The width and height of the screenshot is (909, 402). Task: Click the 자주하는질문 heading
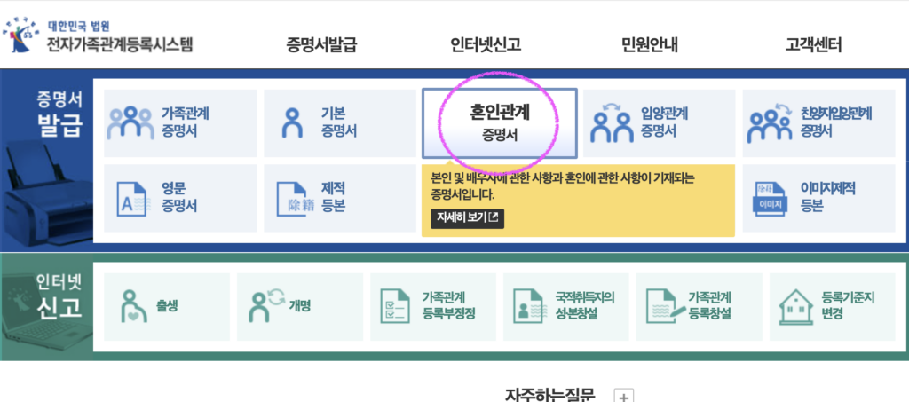pyautogui.click(x=550, y=395)
